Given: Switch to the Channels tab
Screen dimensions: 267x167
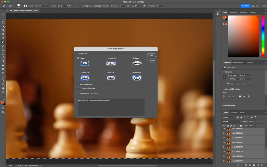Looking at the screenshot, I should tap(234, 112).
